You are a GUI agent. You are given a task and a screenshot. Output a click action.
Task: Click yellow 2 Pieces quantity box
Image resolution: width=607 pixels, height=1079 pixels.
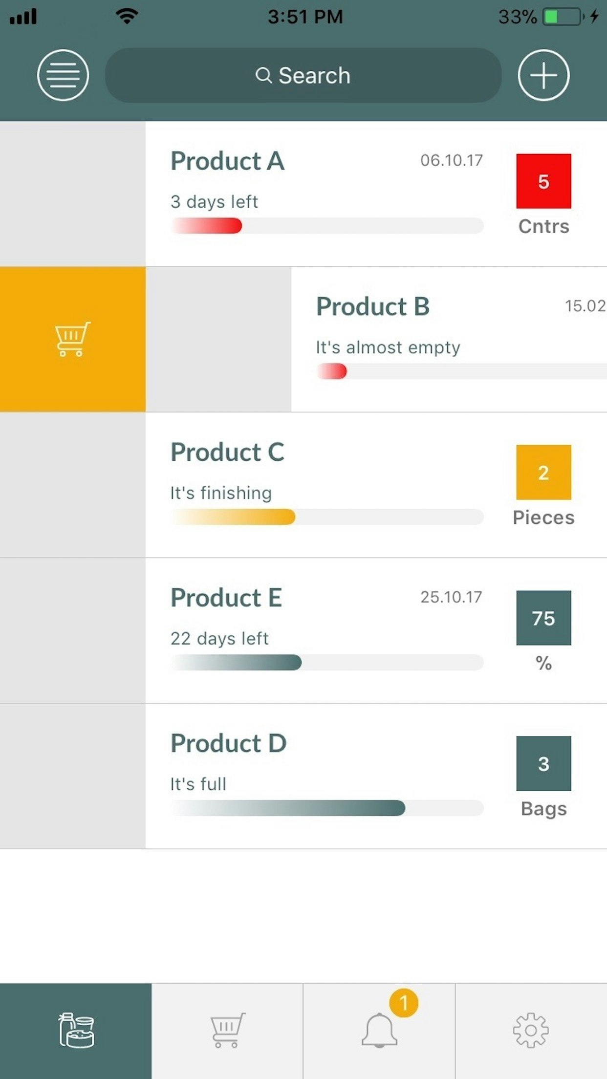[543, 473]
